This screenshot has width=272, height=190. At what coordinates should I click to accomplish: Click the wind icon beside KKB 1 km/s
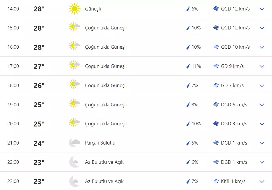pos(216,181)
